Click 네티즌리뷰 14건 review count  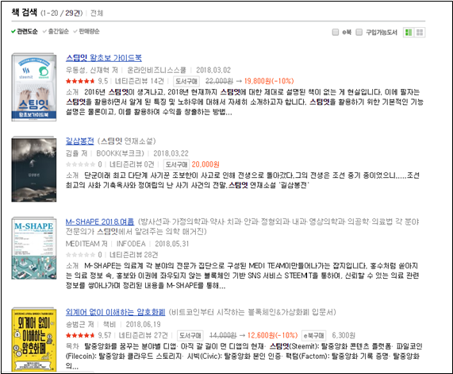pyautogui.click(x=140, y=81)
